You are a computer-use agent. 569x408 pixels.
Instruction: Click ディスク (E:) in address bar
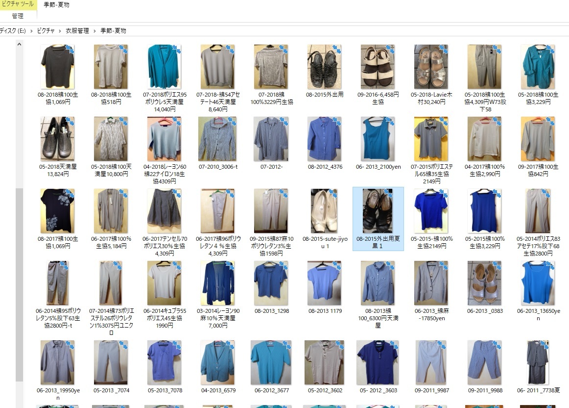pos(13,30)
